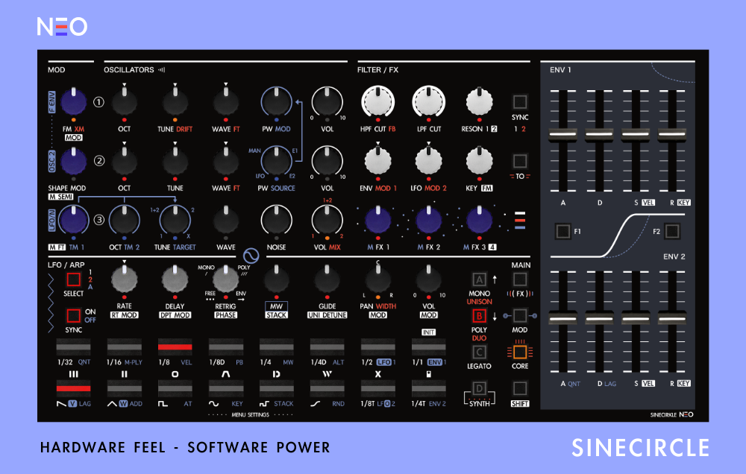Click the D SYNTH button
The width and height of the screenshot is (746, 474).
point(479,388)
